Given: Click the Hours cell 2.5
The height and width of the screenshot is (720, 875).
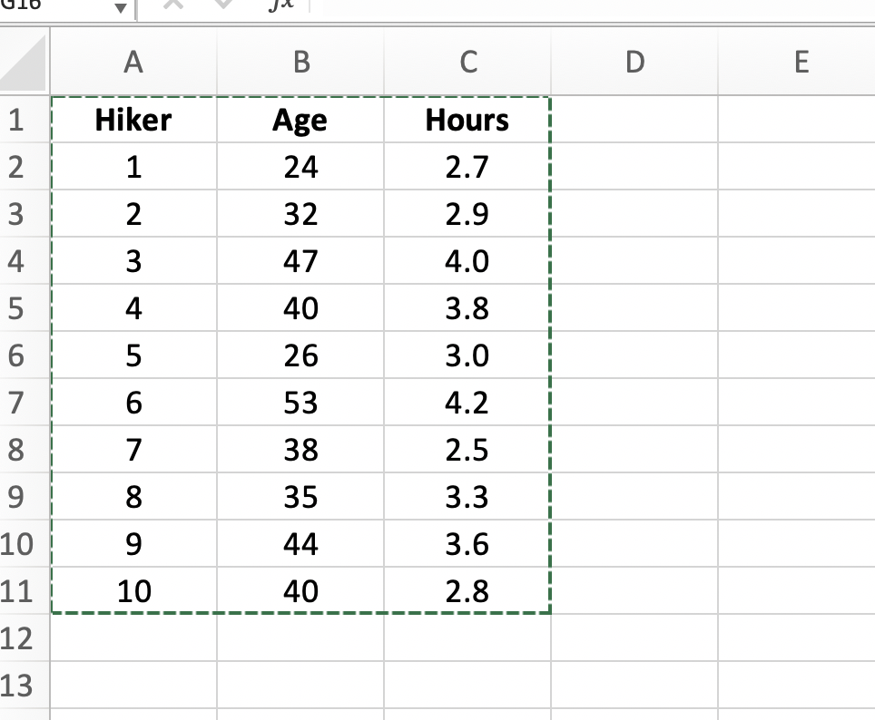Looking at the screenshot, I should click(467, 450).
